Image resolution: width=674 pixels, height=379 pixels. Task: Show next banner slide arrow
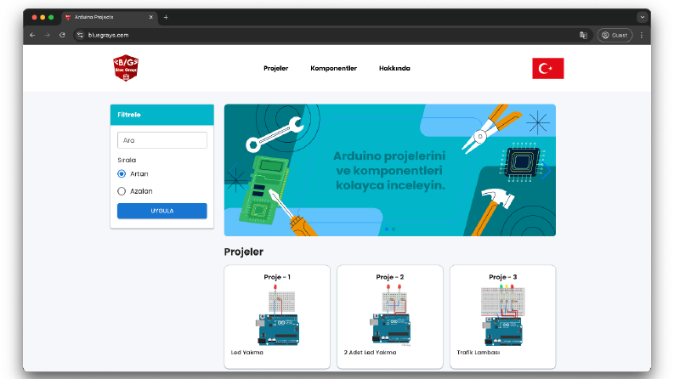[x=547, y=171]
